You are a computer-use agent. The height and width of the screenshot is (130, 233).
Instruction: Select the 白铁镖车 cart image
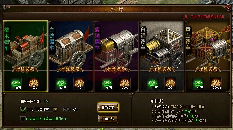pos(71,46)
